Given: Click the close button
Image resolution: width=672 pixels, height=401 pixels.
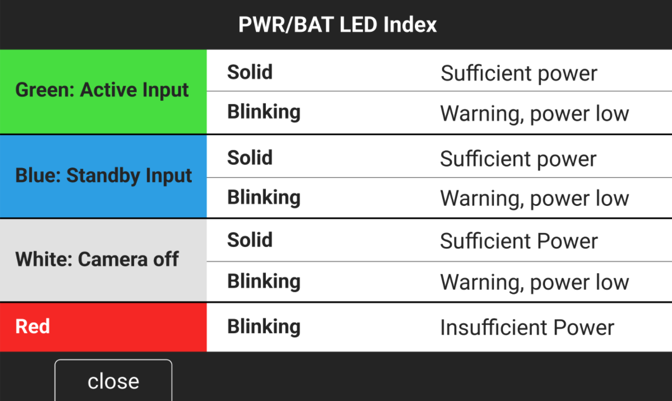Looking at the screenshot, I should [x=112, y=381].
